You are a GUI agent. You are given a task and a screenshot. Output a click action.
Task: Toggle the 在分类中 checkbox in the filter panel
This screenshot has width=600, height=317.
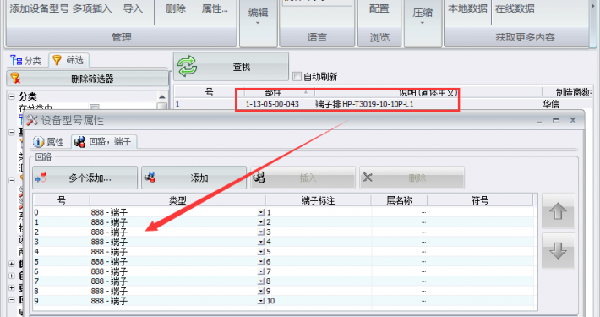coord(95,107)
